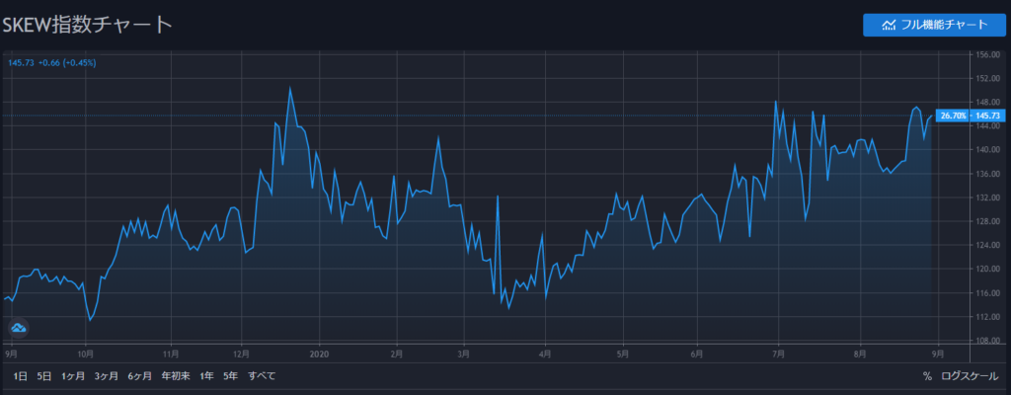Click the 2020 marker on time axis
This screenshot has width=1011, height=395.
click(318, 352)
